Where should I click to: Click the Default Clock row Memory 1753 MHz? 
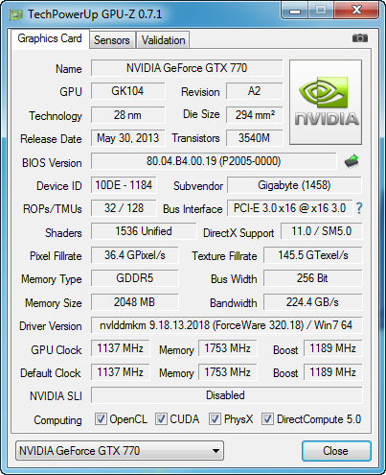click(228, 372)
